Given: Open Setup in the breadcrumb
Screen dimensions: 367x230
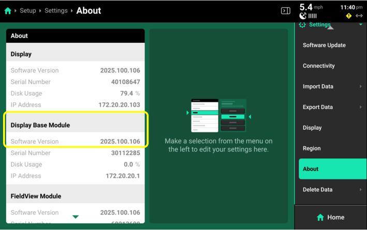Looking at the screenshot, I should pyautogui.click(x=28, y=10).
